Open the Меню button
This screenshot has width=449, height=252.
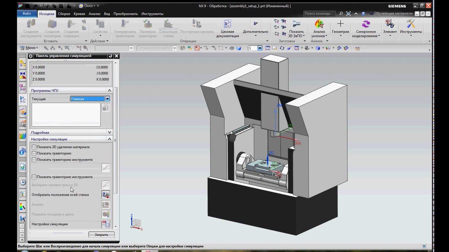click(x=29, y=48)
